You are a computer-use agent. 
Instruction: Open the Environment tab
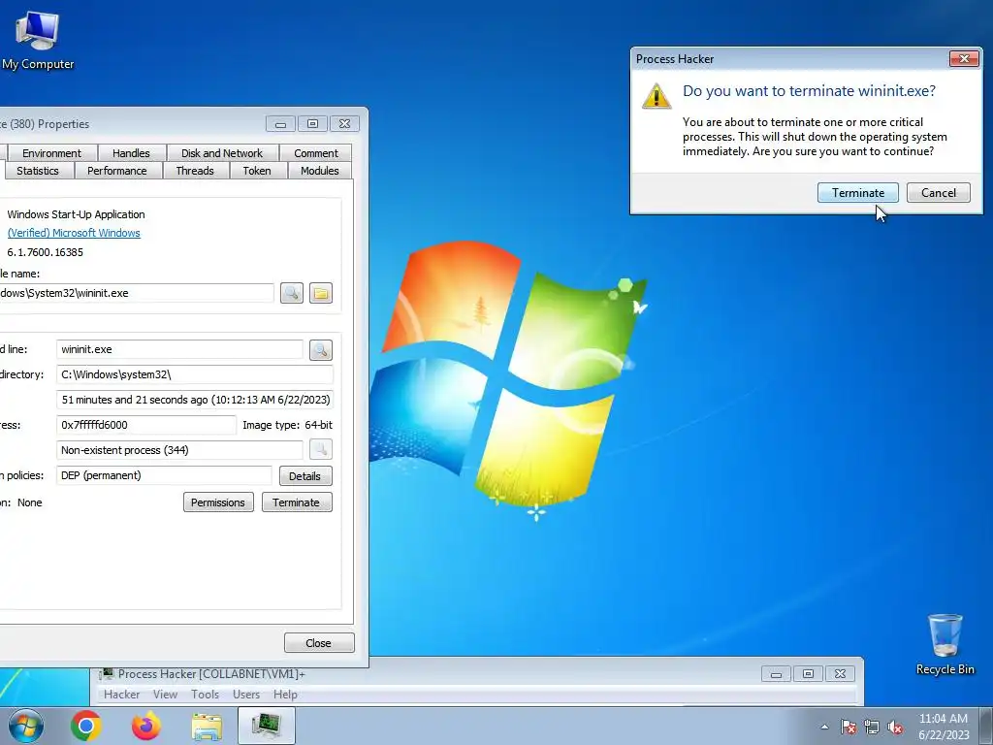coord(51,153)
